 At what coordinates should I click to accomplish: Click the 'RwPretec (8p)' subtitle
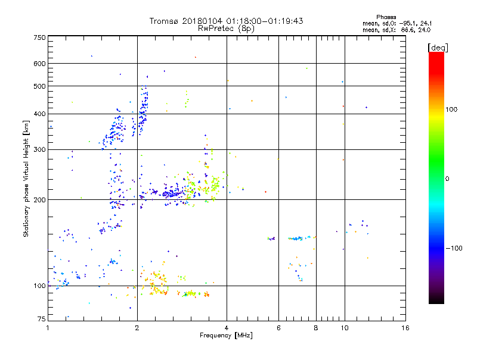(x=226, y=29)
